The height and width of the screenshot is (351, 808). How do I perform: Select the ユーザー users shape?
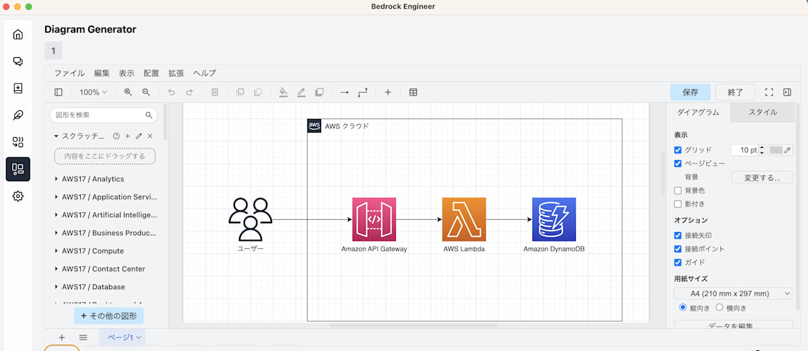tap(250, 219)
